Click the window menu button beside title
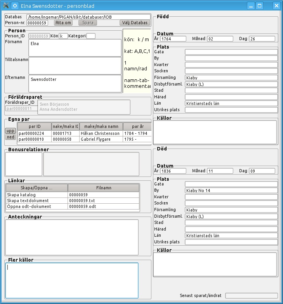This screenshot has height=304, width=283. (x=15, y=5)
